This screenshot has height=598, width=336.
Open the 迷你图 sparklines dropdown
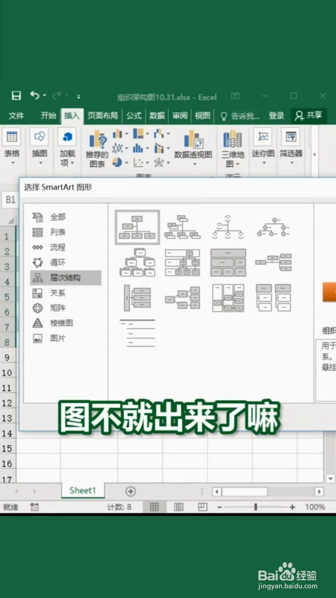pos(263,147)
